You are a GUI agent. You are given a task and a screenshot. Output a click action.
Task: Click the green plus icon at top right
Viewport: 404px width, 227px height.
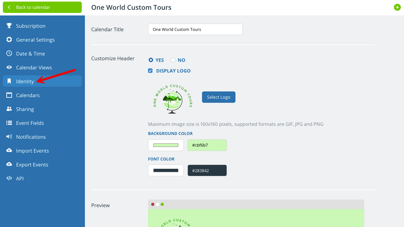[397, 7]
